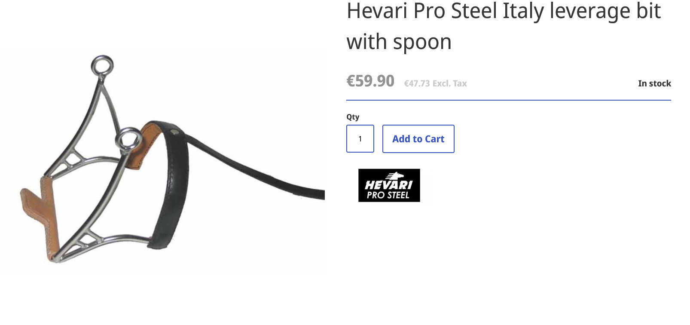Screen dimensions: 690x325
Task: Focus the Qty quantity input field
Action: [360, 139]
